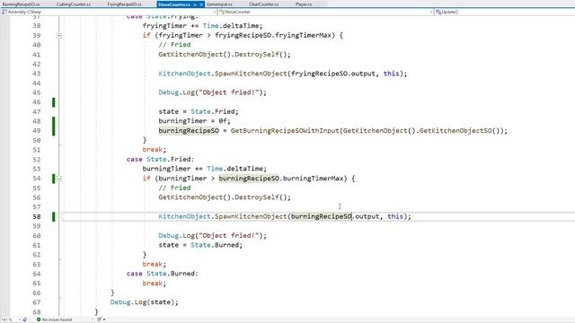The image size is (575, 323).
Task: Click the KitchenObject identifier on line 58
Action: coord(184,216)
